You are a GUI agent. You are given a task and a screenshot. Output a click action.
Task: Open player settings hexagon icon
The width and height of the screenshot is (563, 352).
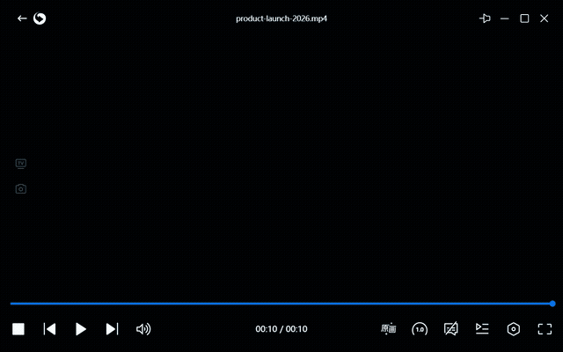[514, 329]
